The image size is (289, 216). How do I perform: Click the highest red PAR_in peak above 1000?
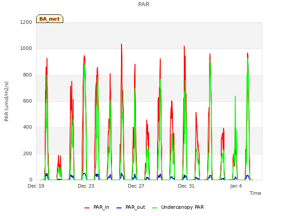click(x=121, y=44)
